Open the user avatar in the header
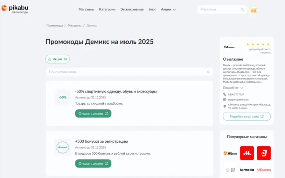The width and height of the screenshot is (285, 178). [253, 9]
